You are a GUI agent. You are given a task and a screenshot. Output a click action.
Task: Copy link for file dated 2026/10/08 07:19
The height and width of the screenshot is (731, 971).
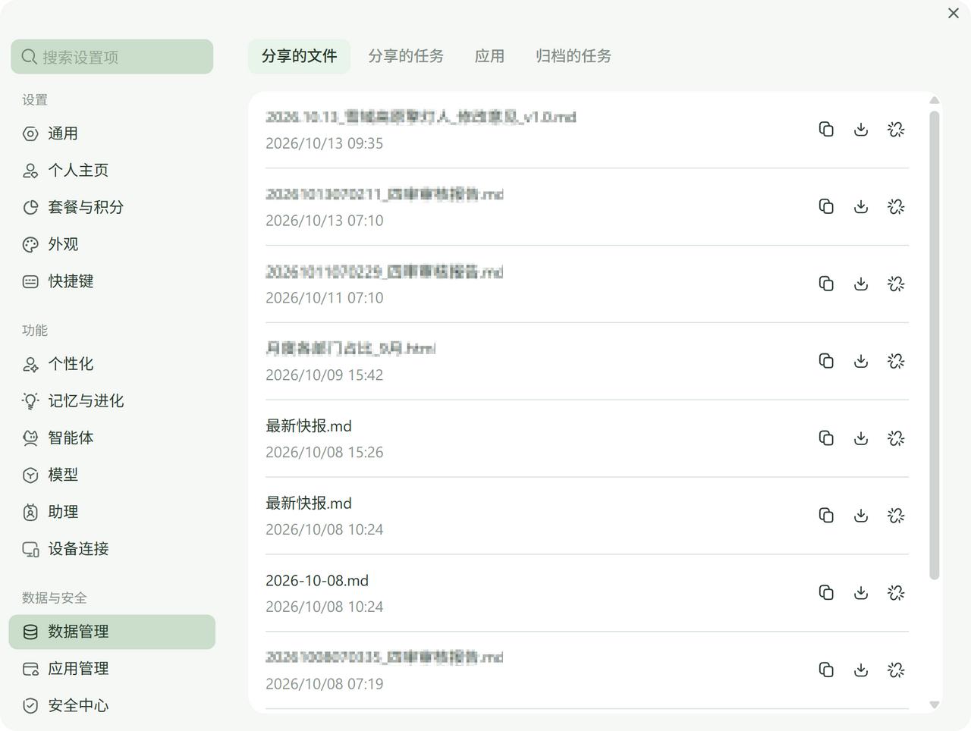[x=826, y=670]
